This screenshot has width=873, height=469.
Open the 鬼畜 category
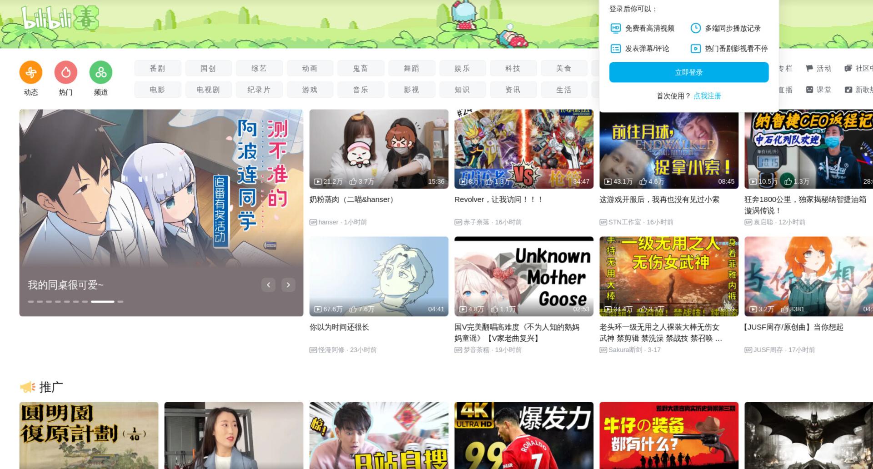pyautogui.click(x=361, y=68)
